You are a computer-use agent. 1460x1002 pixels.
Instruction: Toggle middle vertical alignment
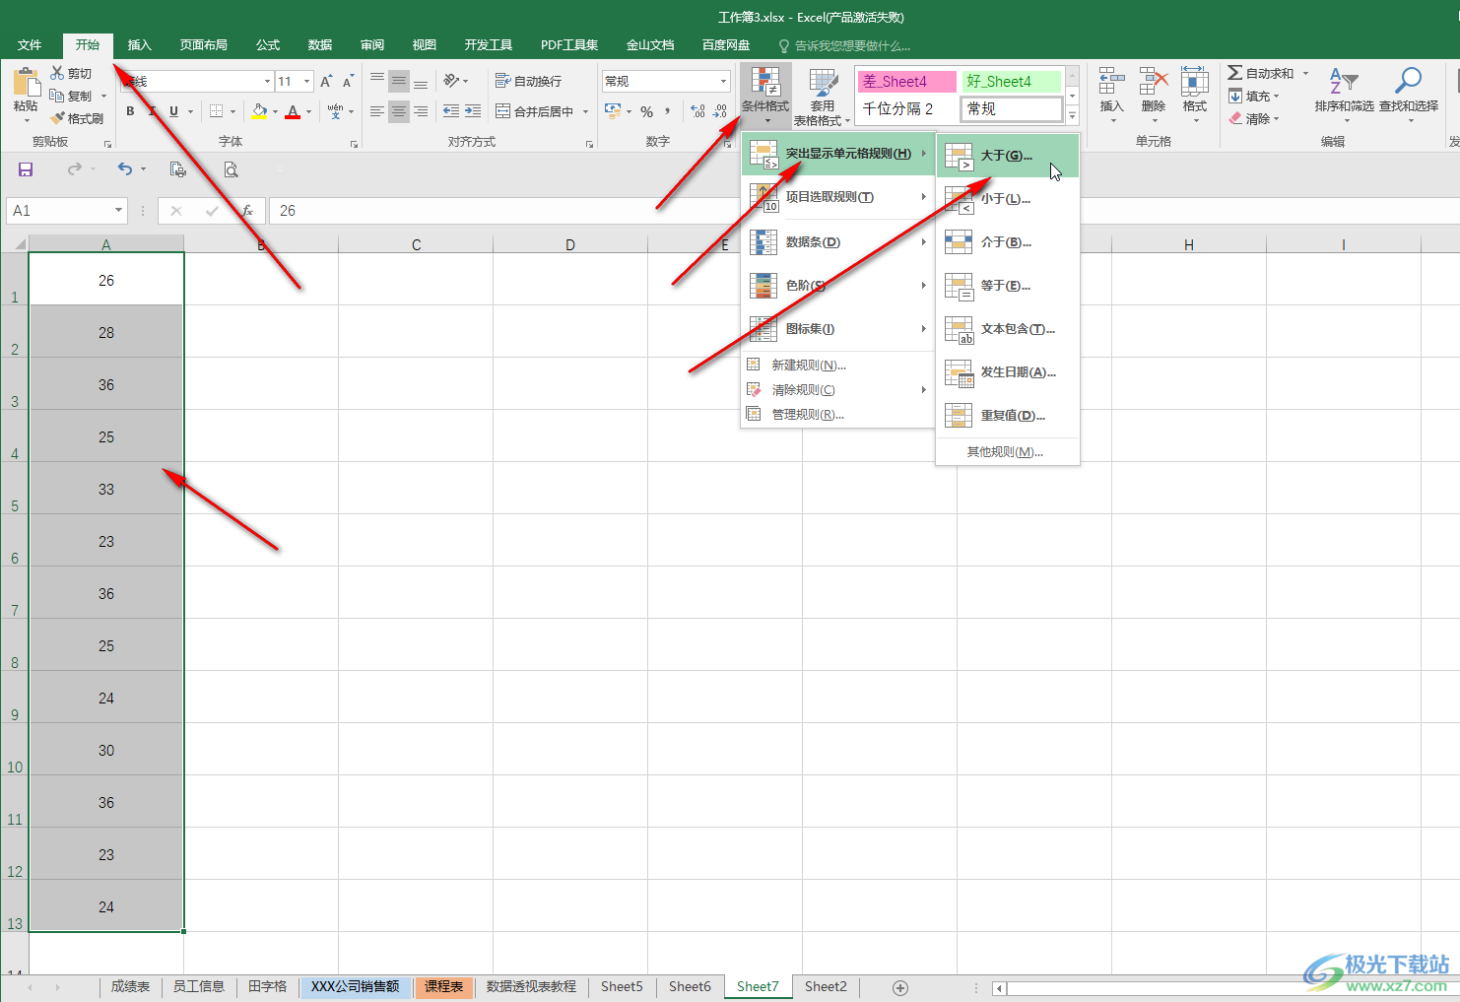click(399, 81)
